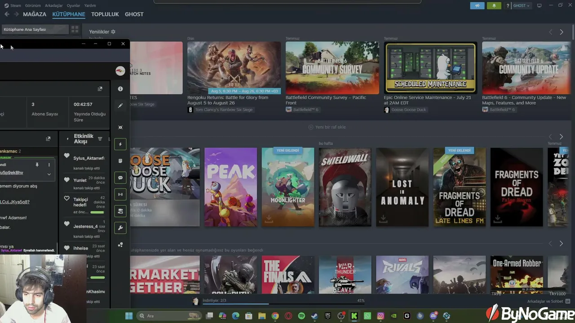575x323 pixels.
Task: Open Kütüphane Ana Sayfası button
Action: [35, 29]
